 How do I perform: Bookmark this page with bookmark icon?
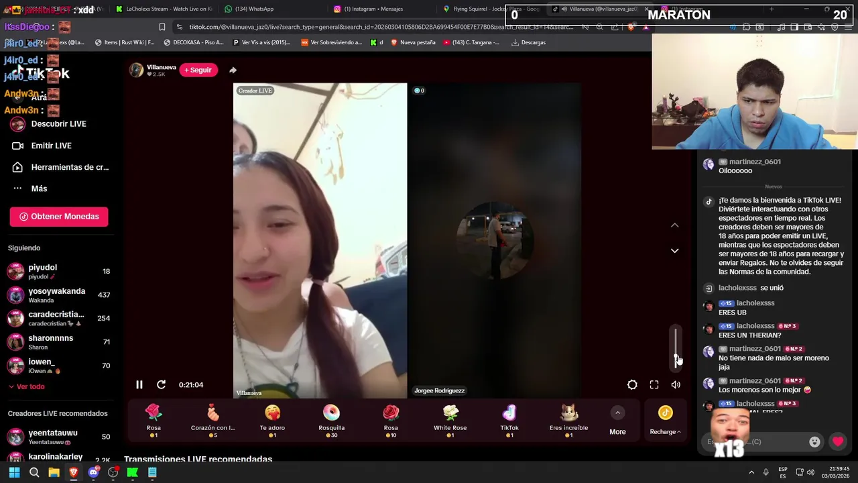(x=162, y=27)
